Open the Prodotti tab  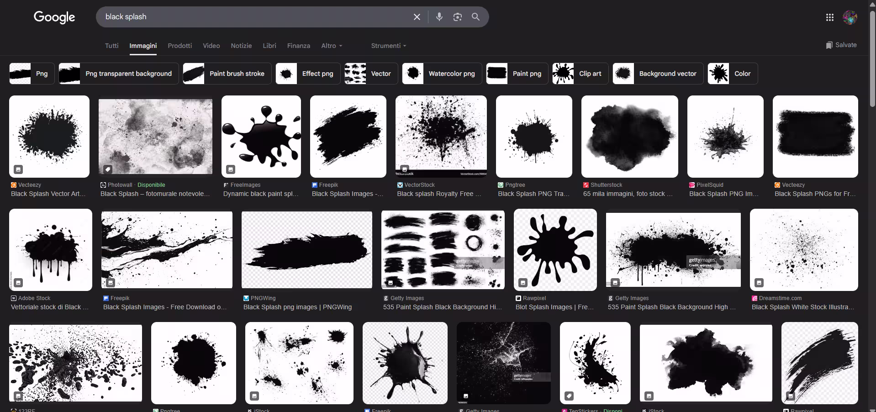pyautogui.click(x=179, y=46)
